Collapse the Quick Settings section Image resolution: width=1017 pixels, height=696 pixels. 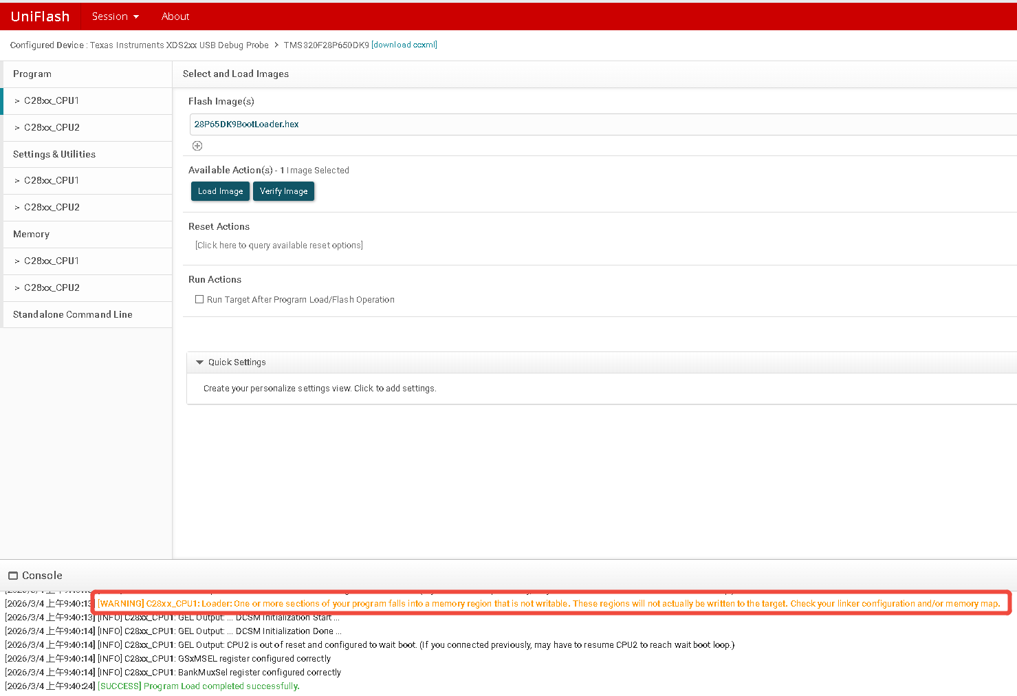coord(200,362)
